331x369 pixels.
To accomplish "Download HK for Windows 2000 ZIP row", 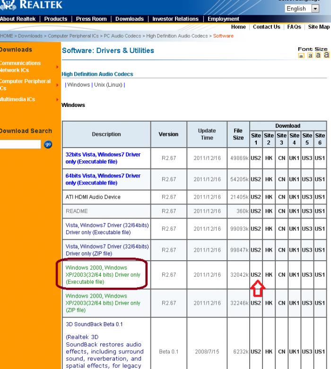I will (269, 303).
